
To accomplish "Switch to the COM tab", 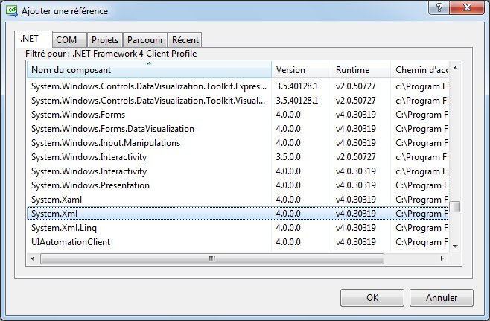I will (x=66, y=40).
